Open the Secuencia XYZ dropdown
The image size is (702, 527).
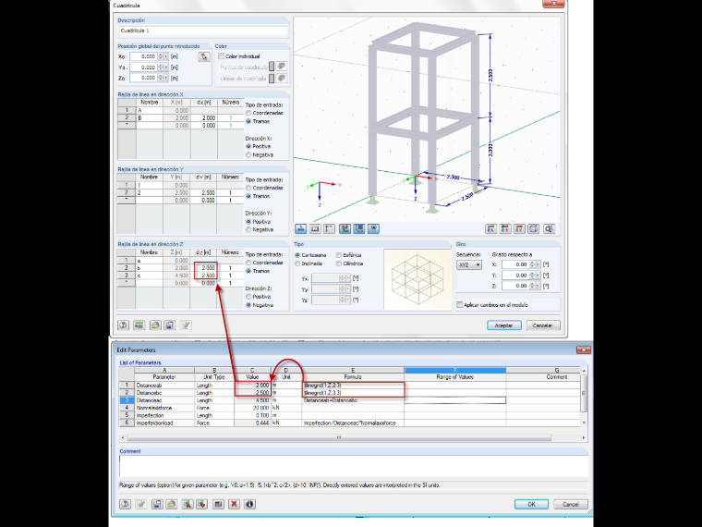point(469,264)
